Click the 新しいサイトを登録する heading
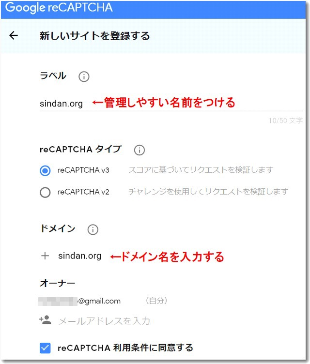Image resolution: width=310 pixels, height=364 pixels. (94, 36)
